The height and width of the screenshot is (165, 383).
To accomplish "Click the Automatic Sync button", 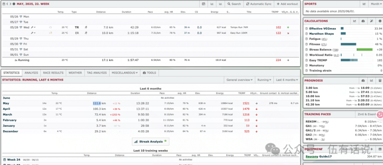I will pos(259,4).
